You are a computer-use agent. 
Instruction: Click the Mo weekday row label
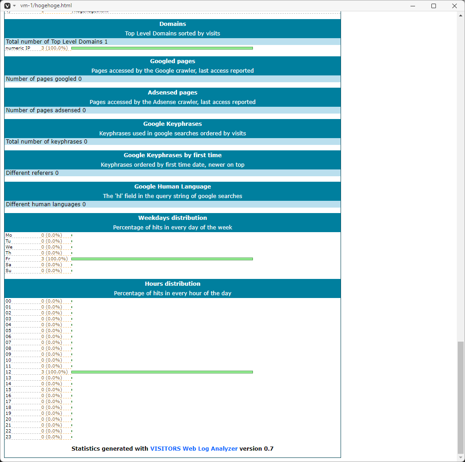tap(9, 235)
